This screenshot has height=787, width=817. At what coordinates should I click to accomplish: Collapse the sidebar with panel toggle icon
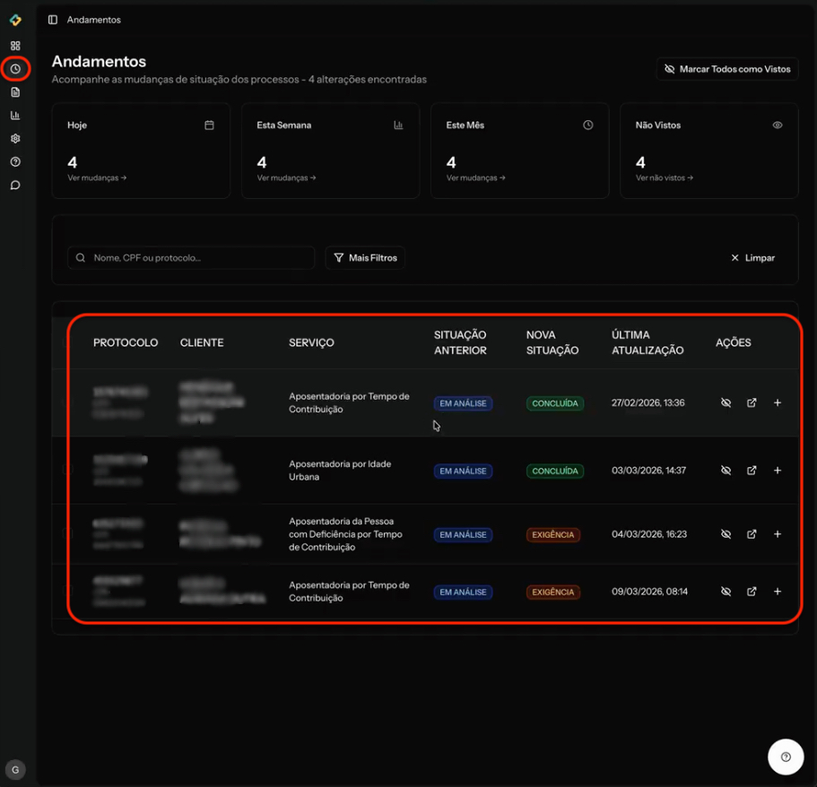53,20
